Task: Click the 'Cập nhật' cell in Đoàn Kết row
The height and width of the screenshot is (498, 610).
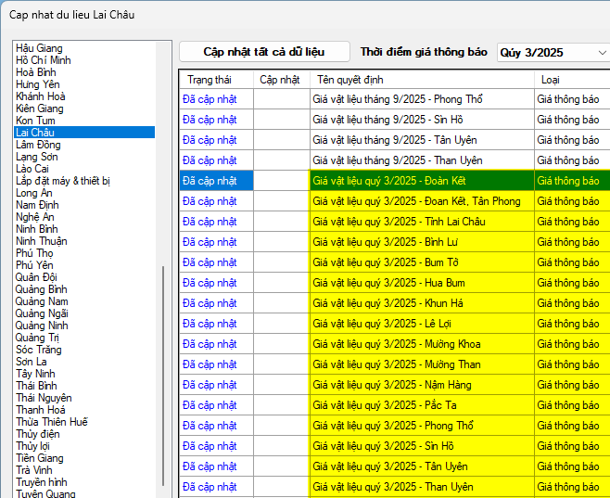Action: pyautogui.click(x=282, y=181)
